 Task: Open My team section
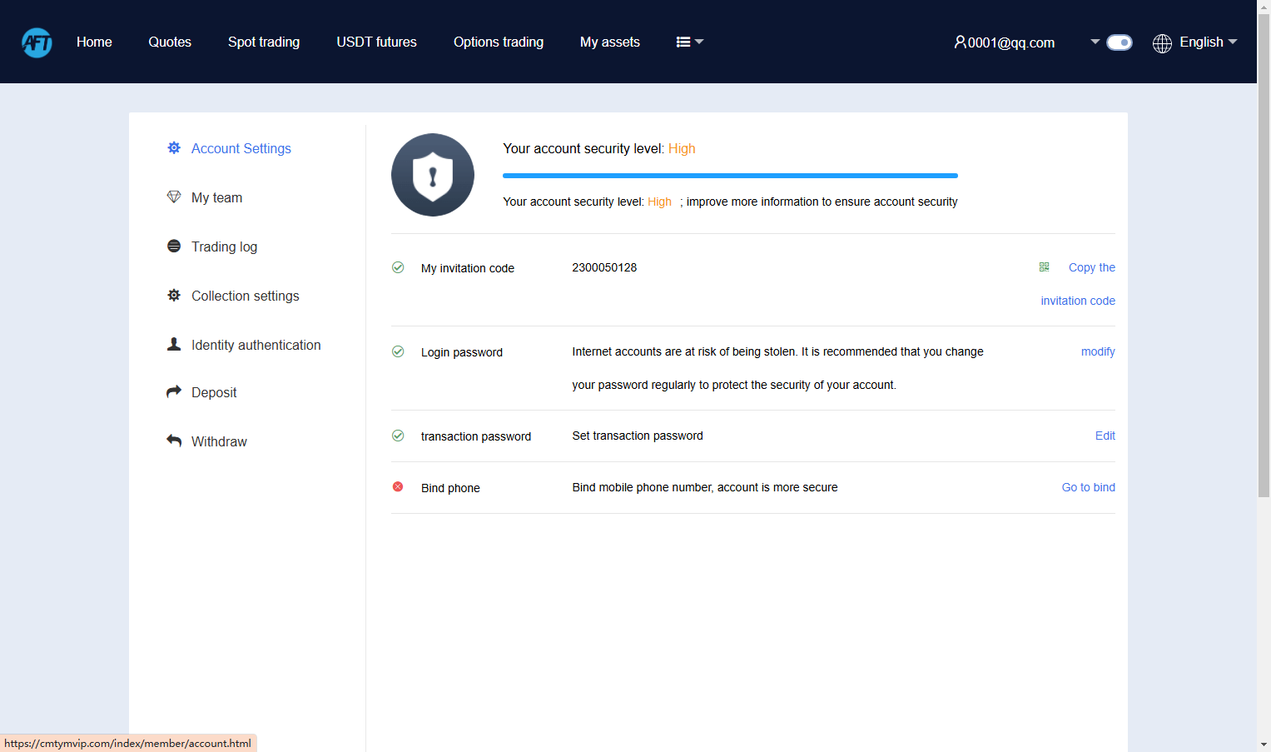click(x=216, y=197)
